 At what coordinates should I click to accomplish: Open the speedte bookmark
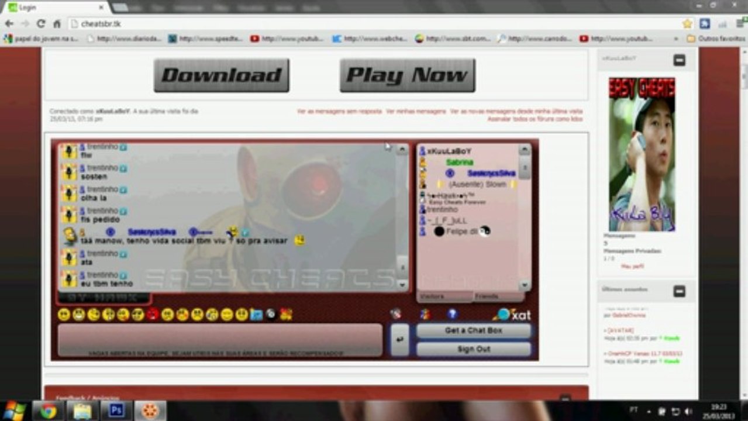point(205,39)
